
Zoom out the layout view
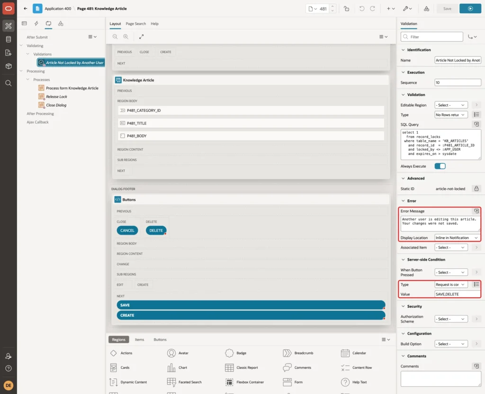click(115, 36)
